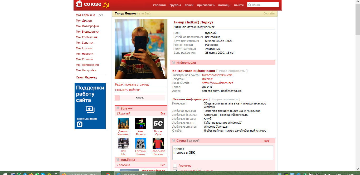
Task: Open Hell Life's avatar picture
Action: 123,143
